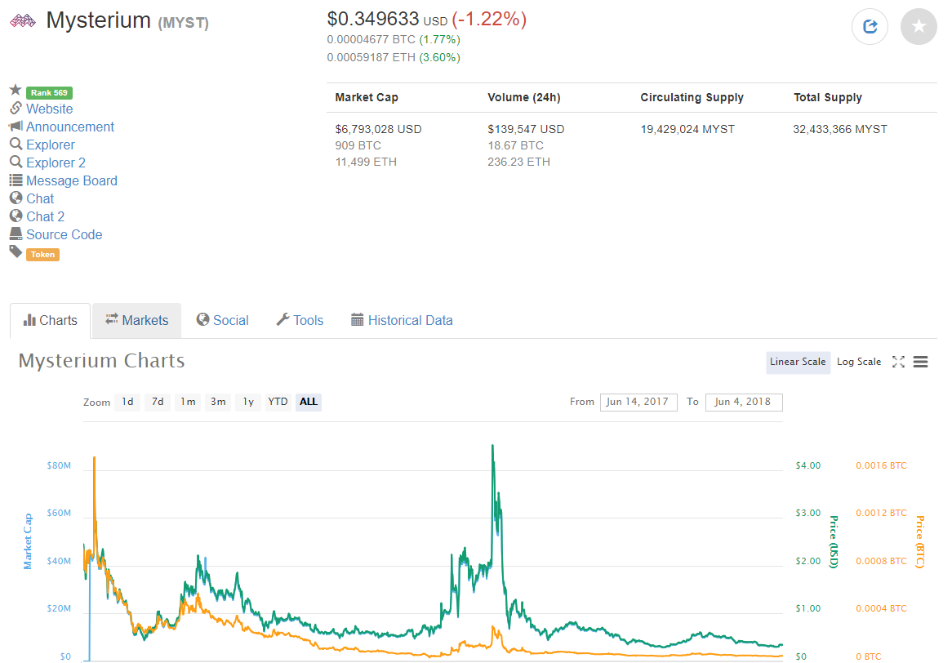Click the $6,793,028 USD market cap value
Image resolution: width=952 pixels, height=663 pixels.
tap(378, 129)
